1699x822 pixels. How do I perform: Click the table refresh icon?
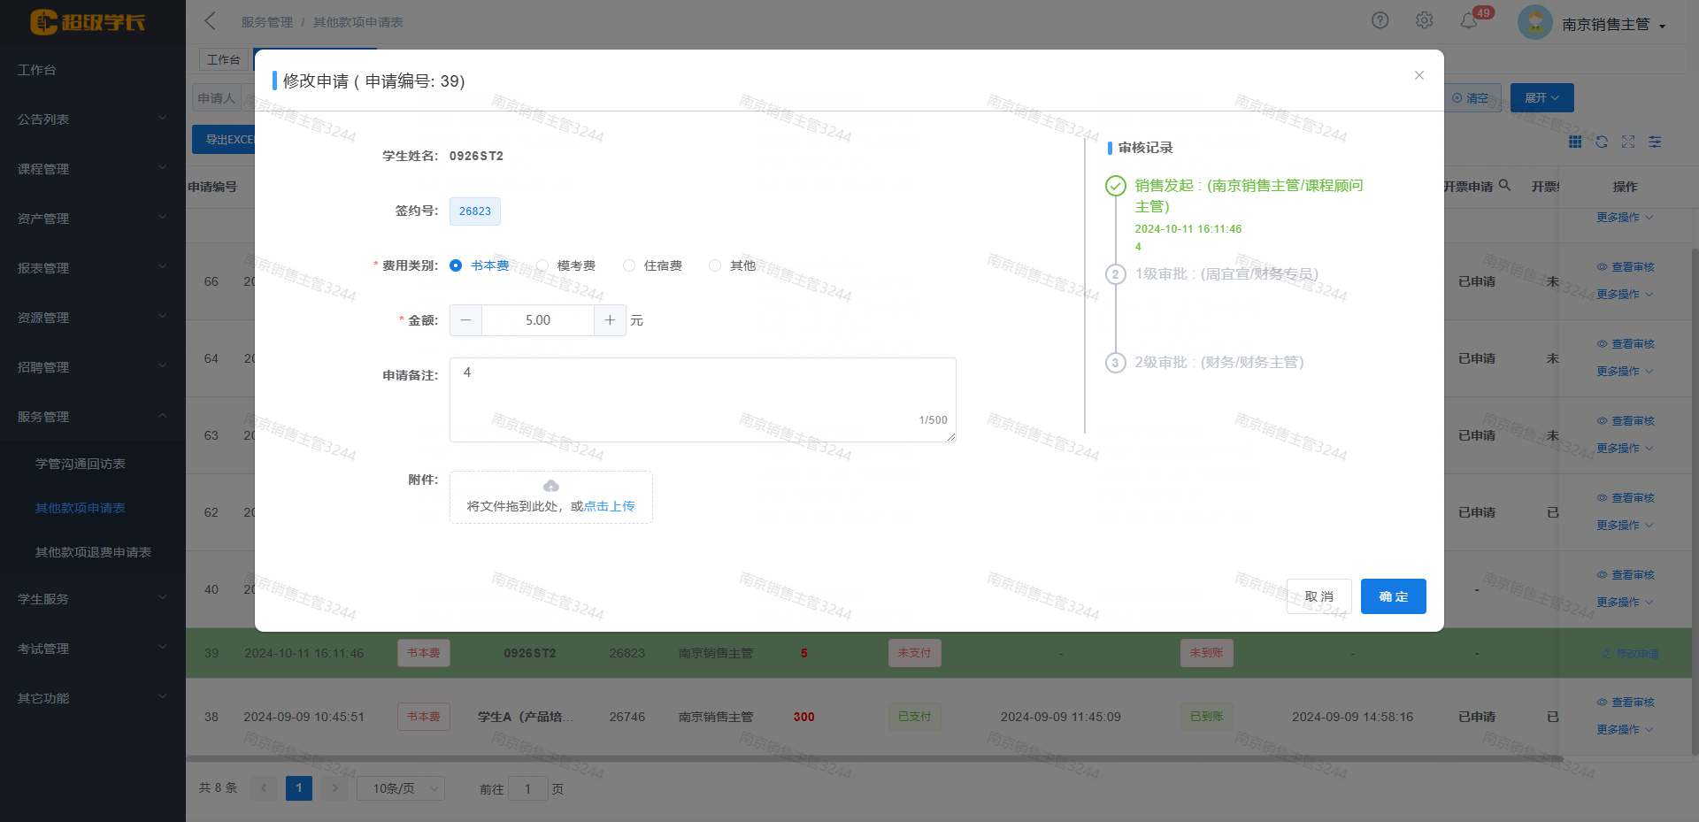click(x=1602, y=142)
